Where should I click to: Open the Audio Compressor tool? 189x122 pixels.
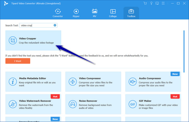coord(153,82)
